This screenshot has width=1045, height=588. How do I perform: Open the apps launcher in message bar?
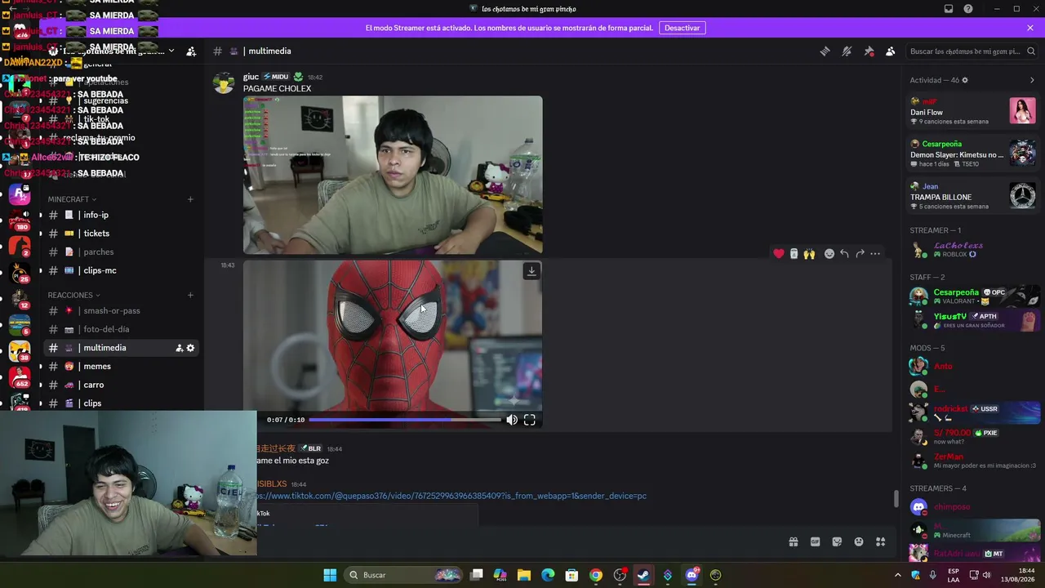pos(881,541)
